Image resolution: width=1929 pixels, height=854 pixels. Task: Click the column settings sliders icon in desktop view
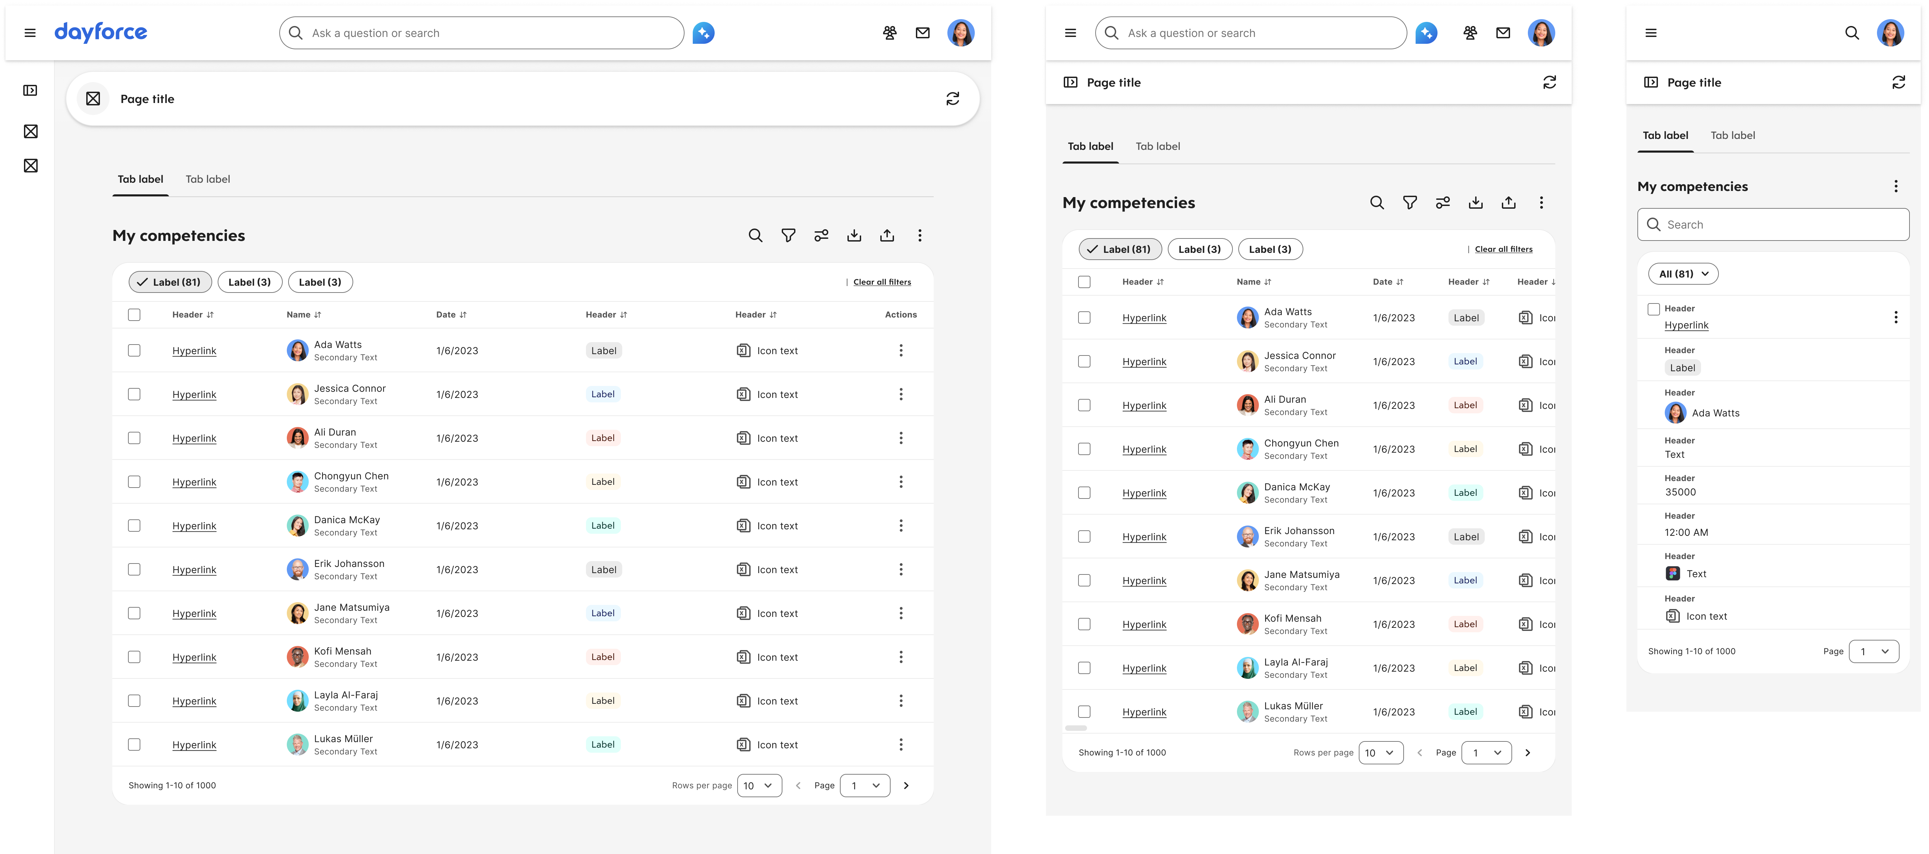tap(821, 236)
